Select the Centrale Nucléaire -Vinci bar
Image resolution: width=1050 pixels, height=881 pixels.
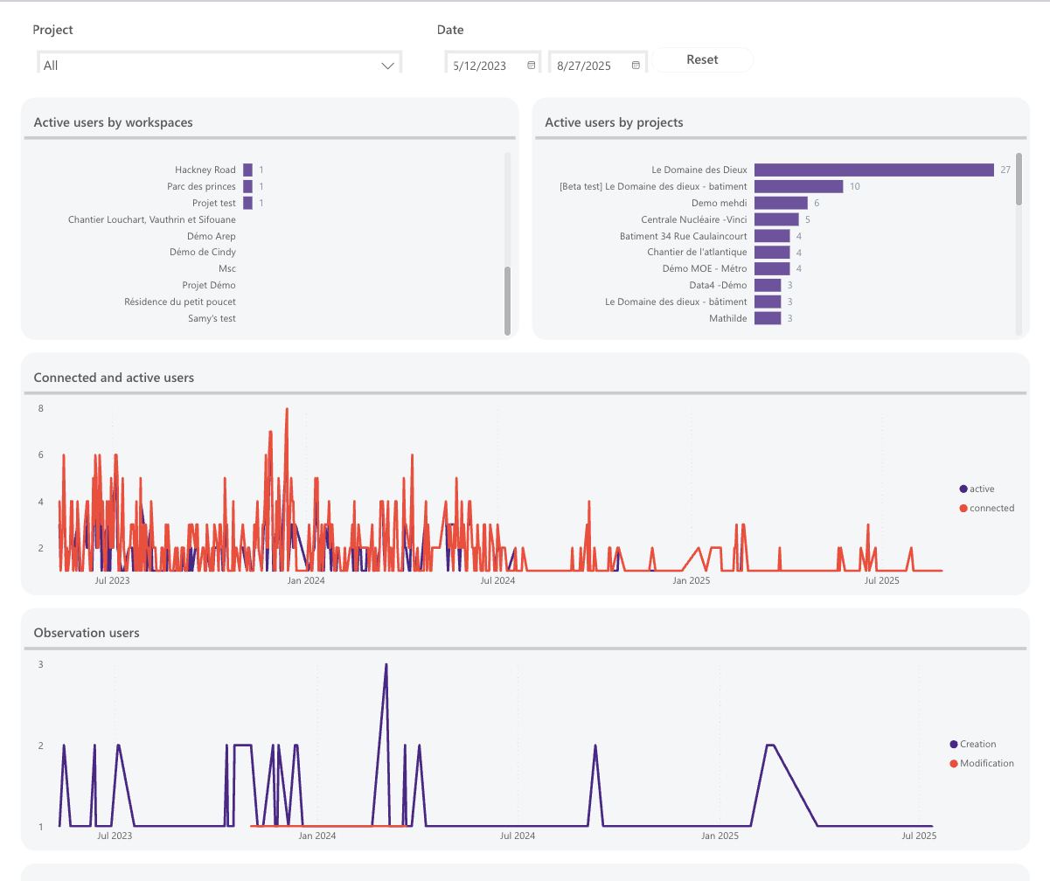click(776, 219)
